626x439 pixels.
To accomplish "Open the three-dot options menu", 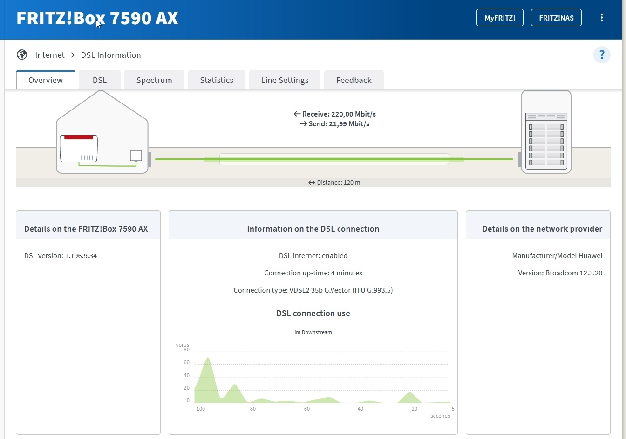I will tap(602, 18).
